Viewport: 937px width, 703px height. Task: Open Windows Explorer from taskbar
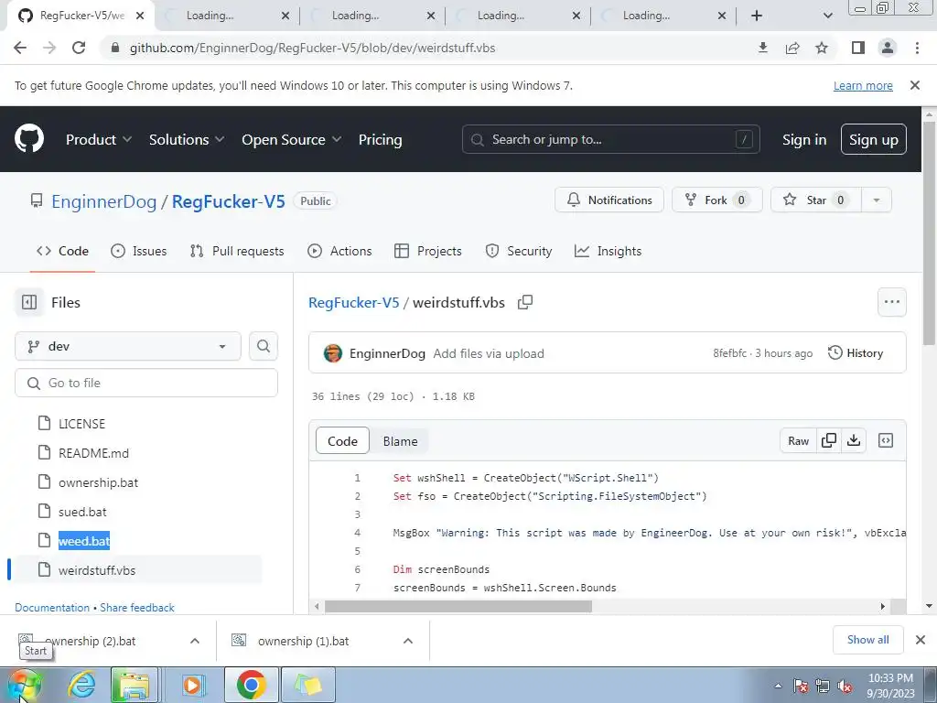pyautogui.click(x=135, y=685)
